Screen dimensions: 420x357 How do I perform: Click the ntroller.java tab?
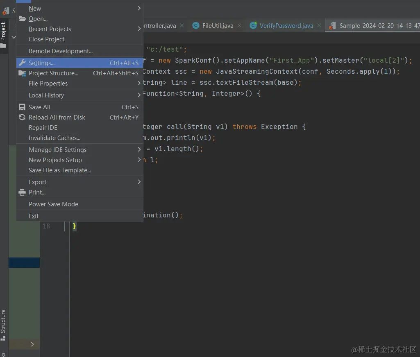pos(160,26)
